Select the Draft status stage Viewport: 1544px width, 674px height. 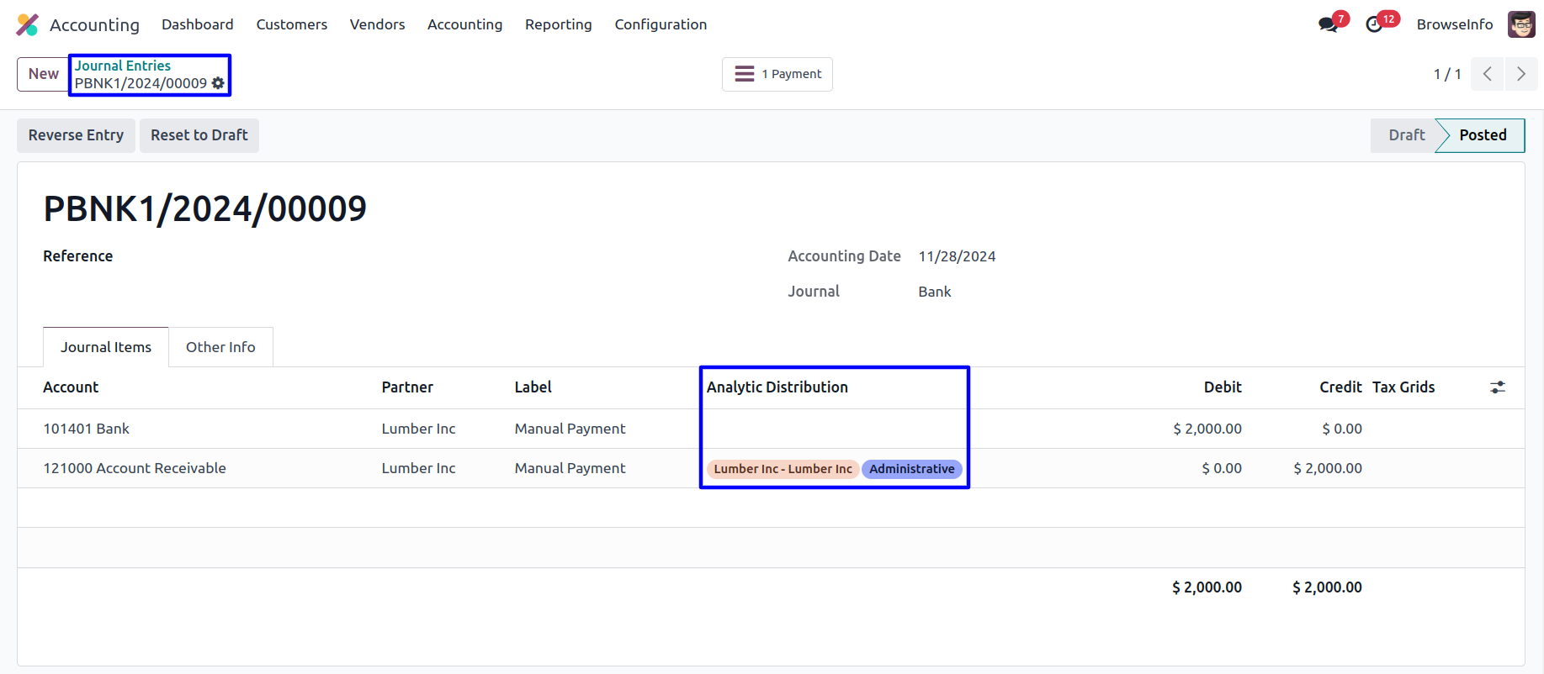pos(1406,135)
